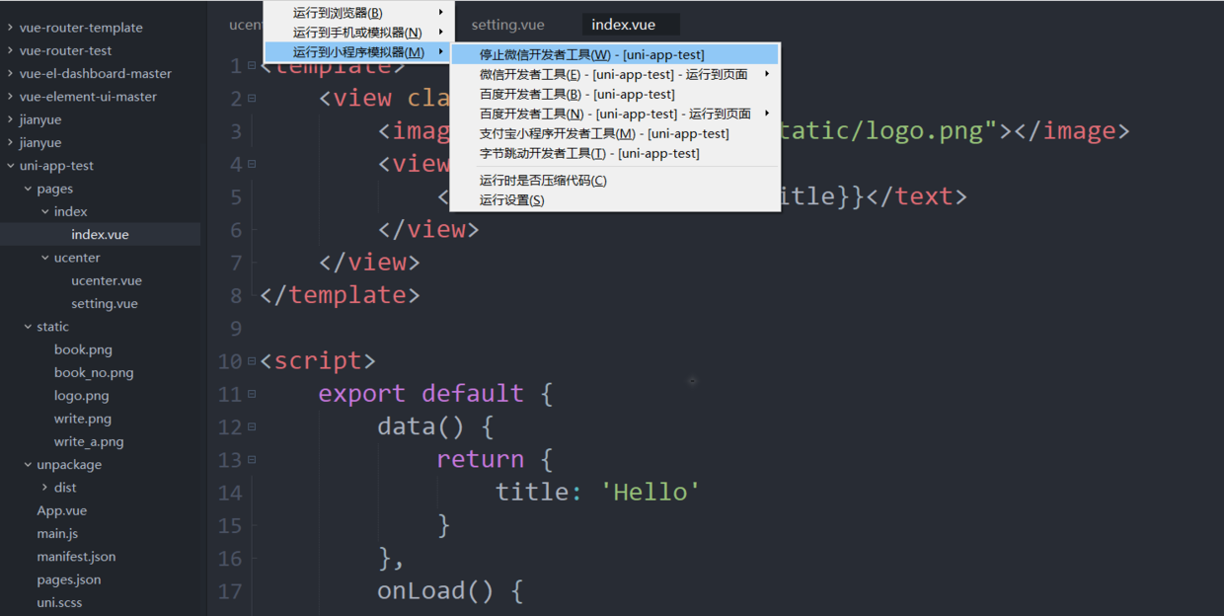Select the dist folder name
The image size is (1224, 616).
click(65, 488)
